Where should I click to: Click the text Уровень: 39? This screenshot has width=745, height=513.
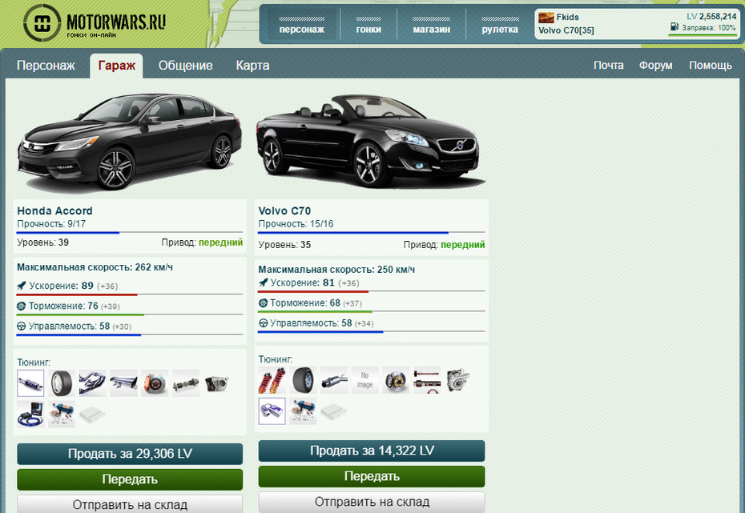pyautogui.click(x=42, y=242)
